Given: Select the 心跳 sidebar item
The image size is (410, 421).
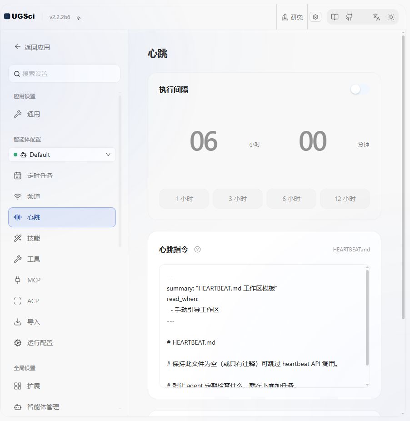Looking at the screenshot, I should pyautogui.click(x=62, y=217).
